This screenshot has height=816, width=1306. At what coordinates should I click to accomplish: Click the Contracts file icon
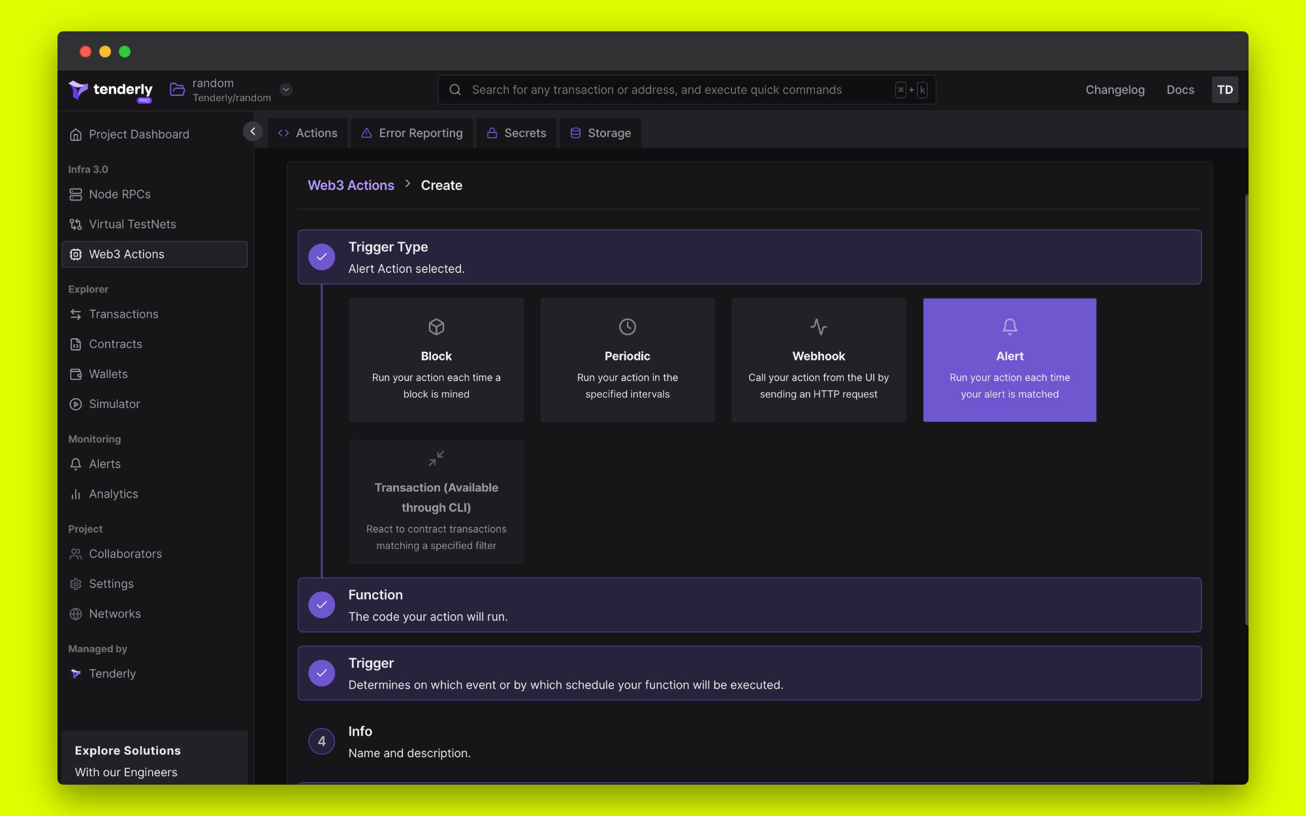click(76, 344)
